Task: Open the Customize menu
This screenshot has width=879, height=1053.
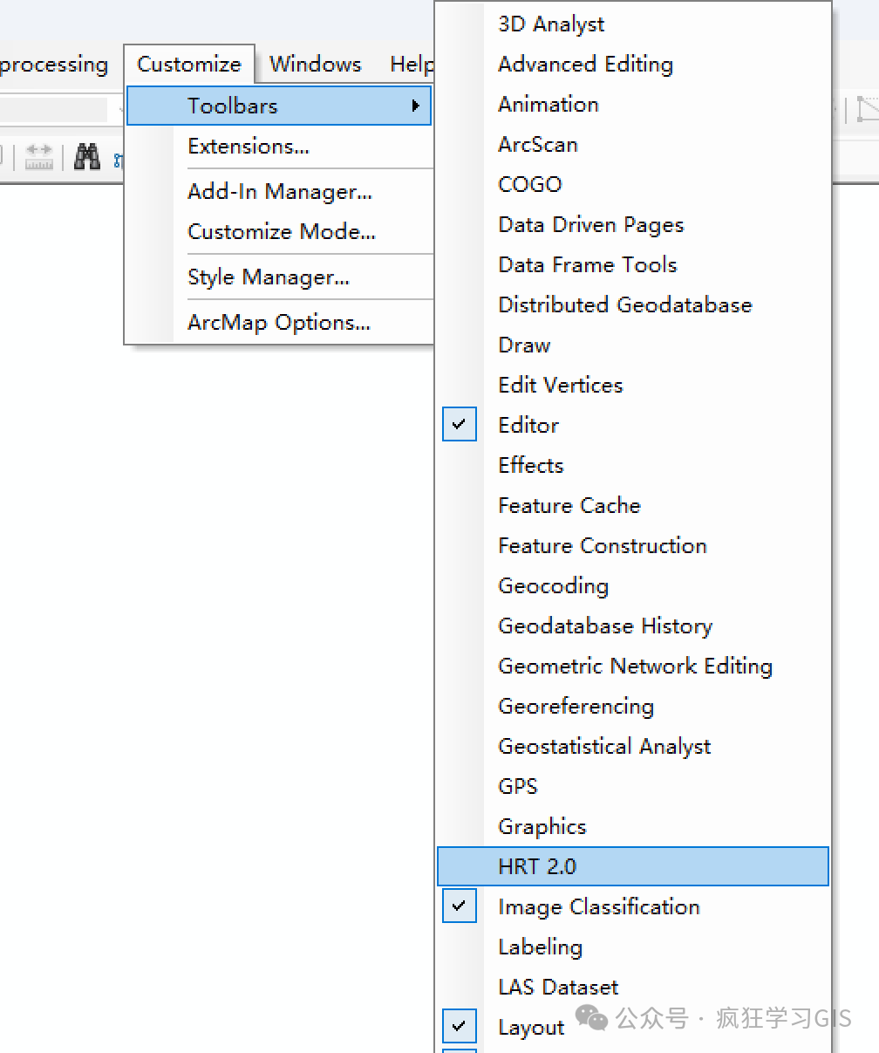Action: tap(189, 65)
